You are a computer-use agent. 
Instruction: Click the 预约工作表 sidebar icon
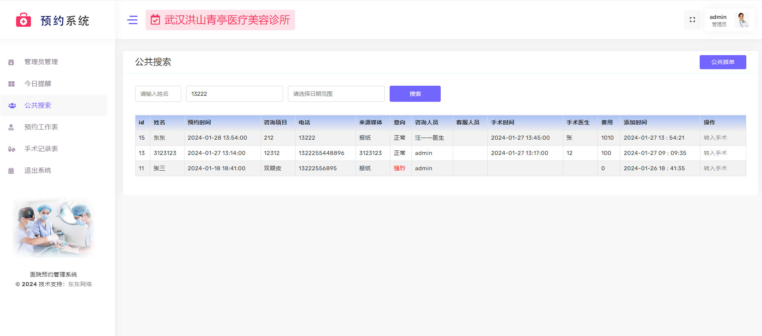tap(11, 127)
